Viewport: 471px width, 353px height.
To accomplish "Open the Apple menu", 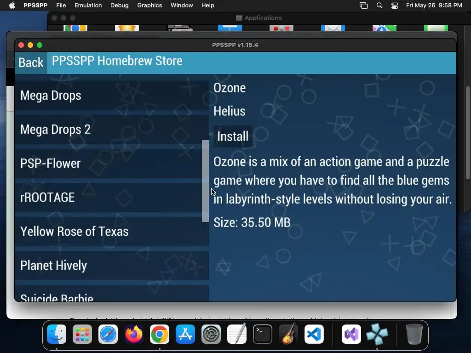I will (12, 6).
